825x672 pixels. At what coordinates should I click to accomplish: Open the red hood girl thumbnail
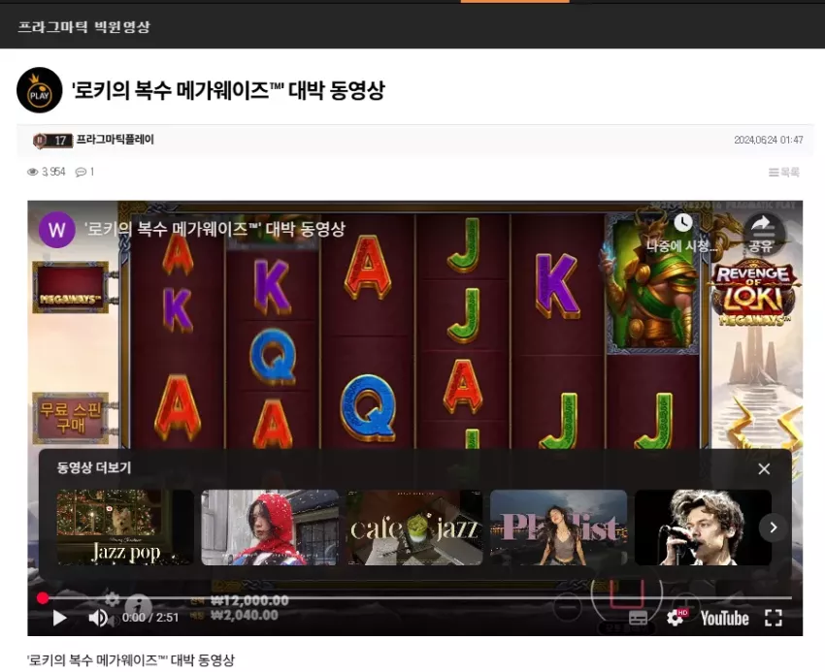coord(270,528)
